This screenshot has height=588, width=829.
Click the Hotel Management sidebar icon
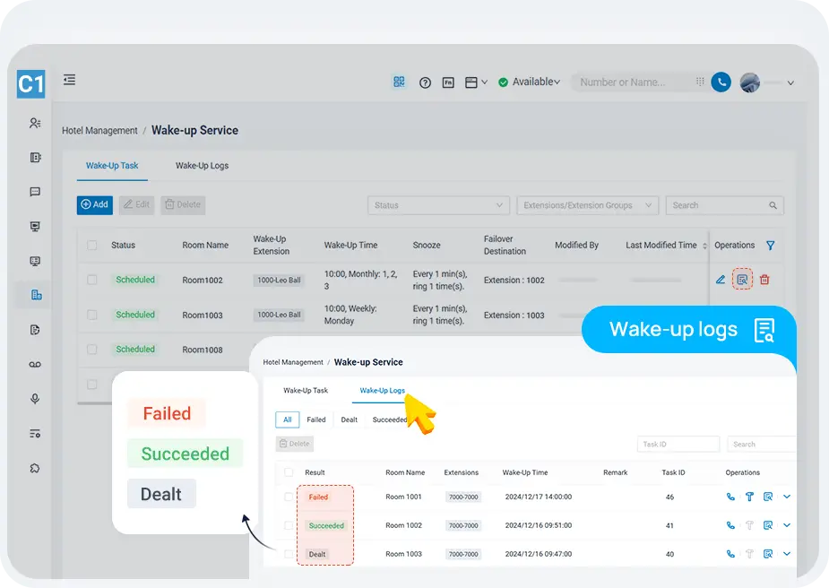(x=36, y=295)
